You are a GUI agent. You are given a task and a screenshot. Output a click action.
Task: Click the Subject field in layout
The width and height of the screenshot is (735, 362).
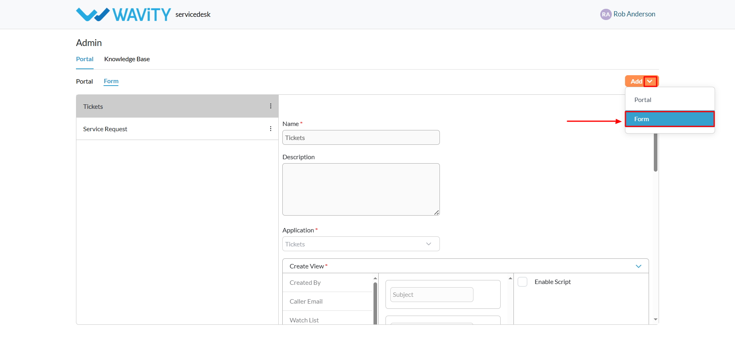(431, 294)
